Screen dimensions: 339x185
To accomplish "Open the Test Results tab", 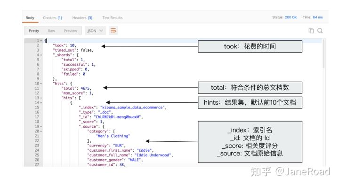I will (x=113, y=18).
